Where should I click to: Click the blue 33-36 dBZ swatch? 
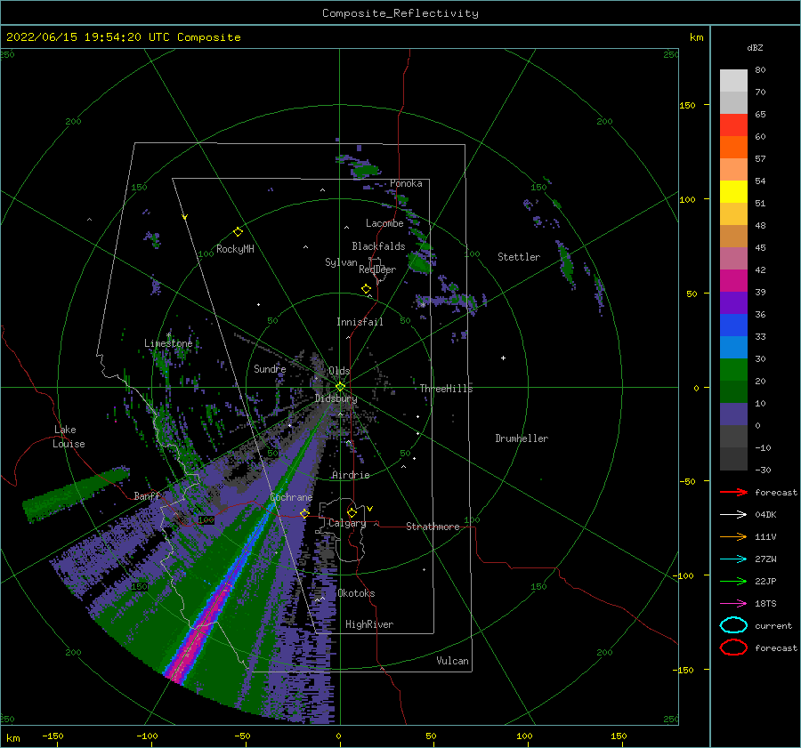click(x=733, y=326)
